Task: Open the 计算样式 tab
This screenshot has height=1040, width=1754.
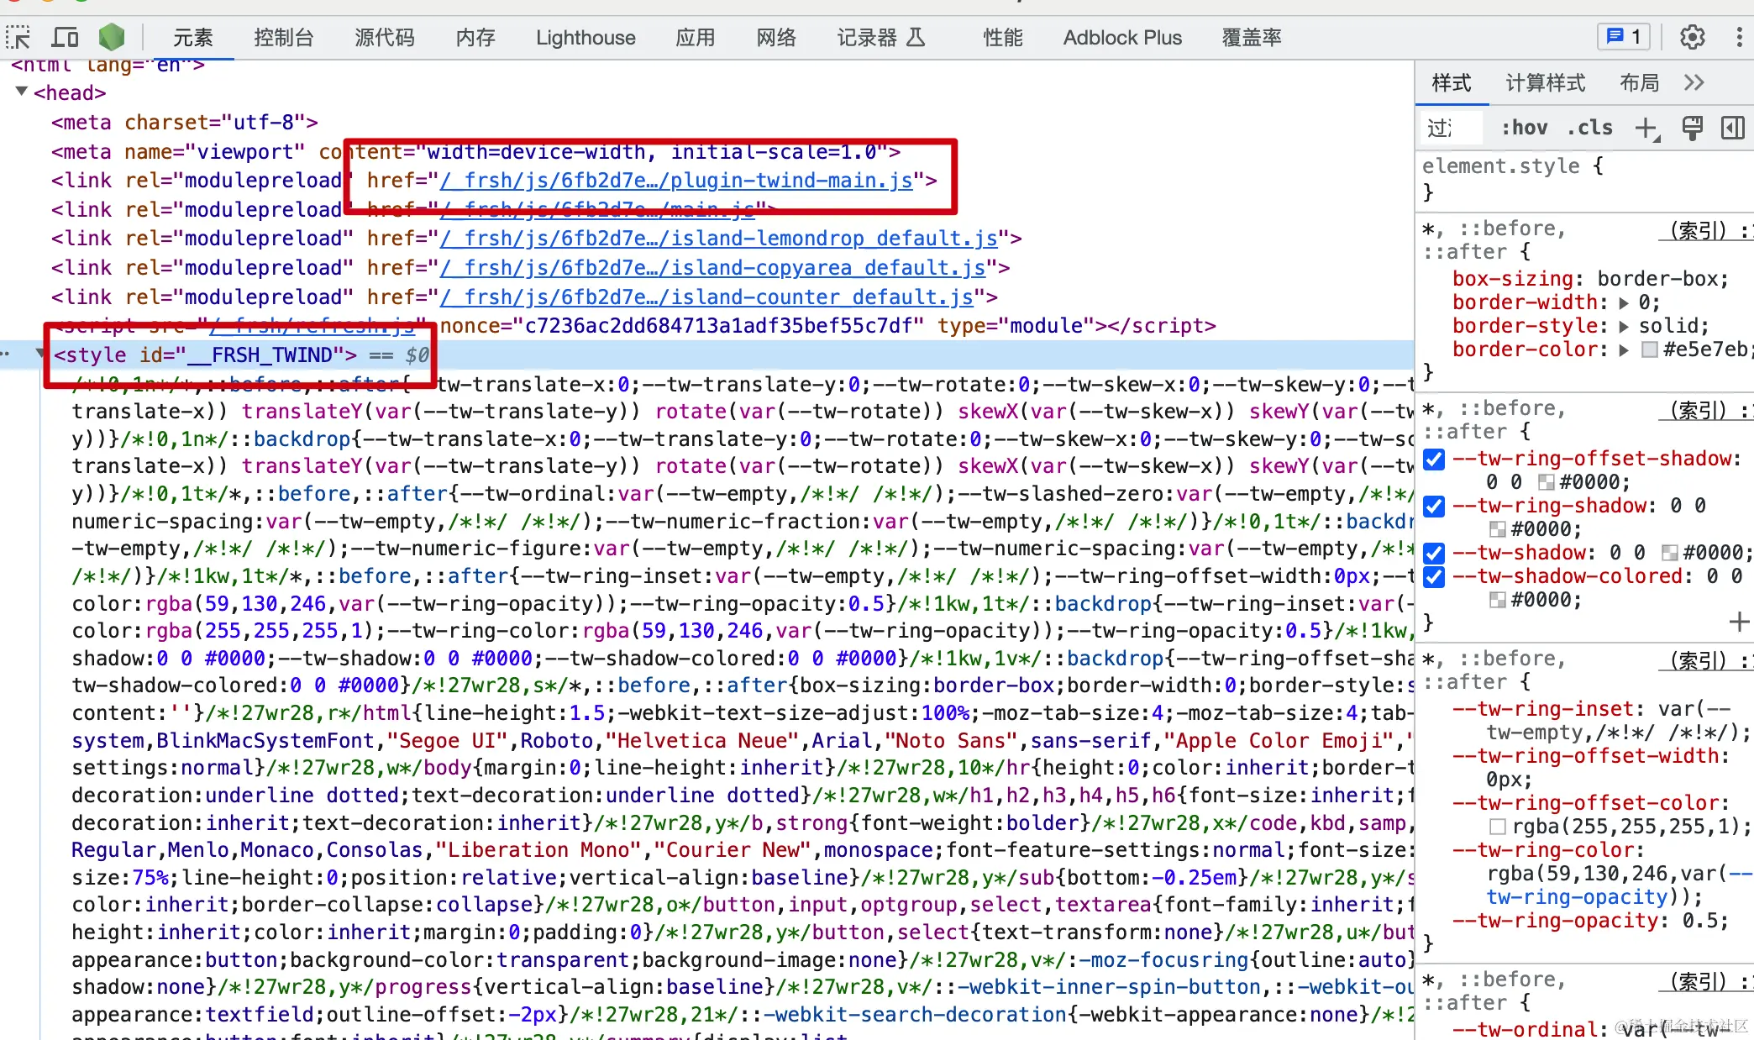Action: pos(1545,82)
